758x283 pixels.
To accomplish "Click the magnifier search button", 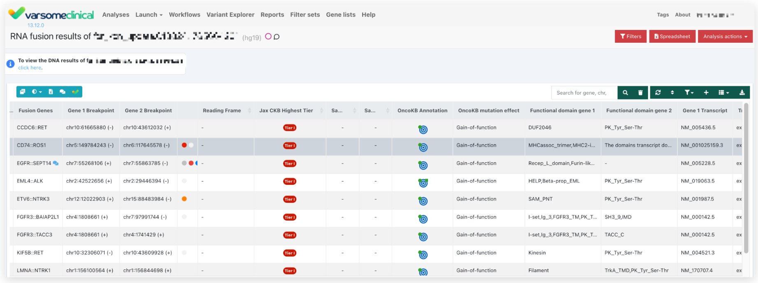I will click(x=625, y=93).
